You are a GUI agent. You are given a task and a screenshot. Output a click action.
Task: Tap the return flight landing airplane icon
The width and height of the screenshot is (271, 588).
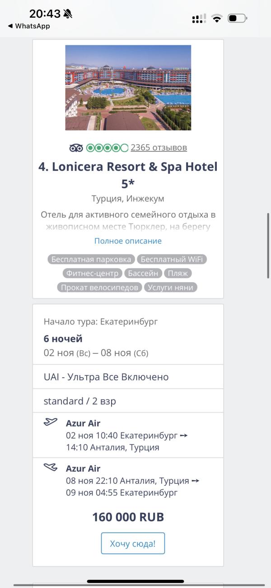point(51,467)
